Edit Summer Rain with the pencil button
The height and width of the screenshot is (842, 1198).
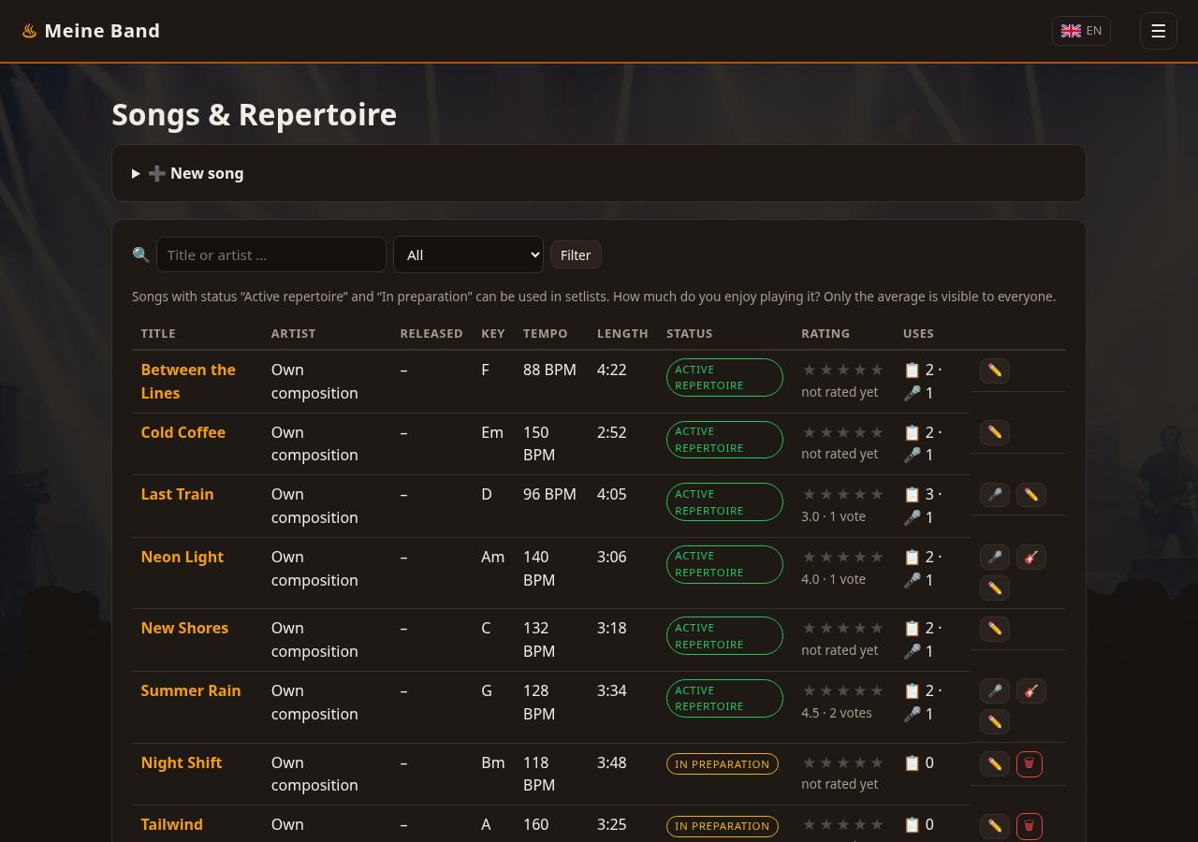[x=995, y=722]
